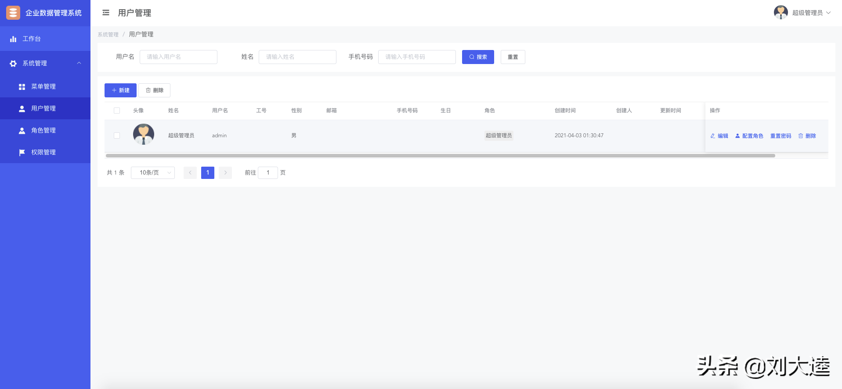This screenshot has height=389, width=842.
Task: Open 工作台 dashboard from sidebar
Action: click(x=32, y=39)
